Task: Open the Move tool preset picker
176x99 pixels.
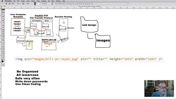Action: pos(37,4)
